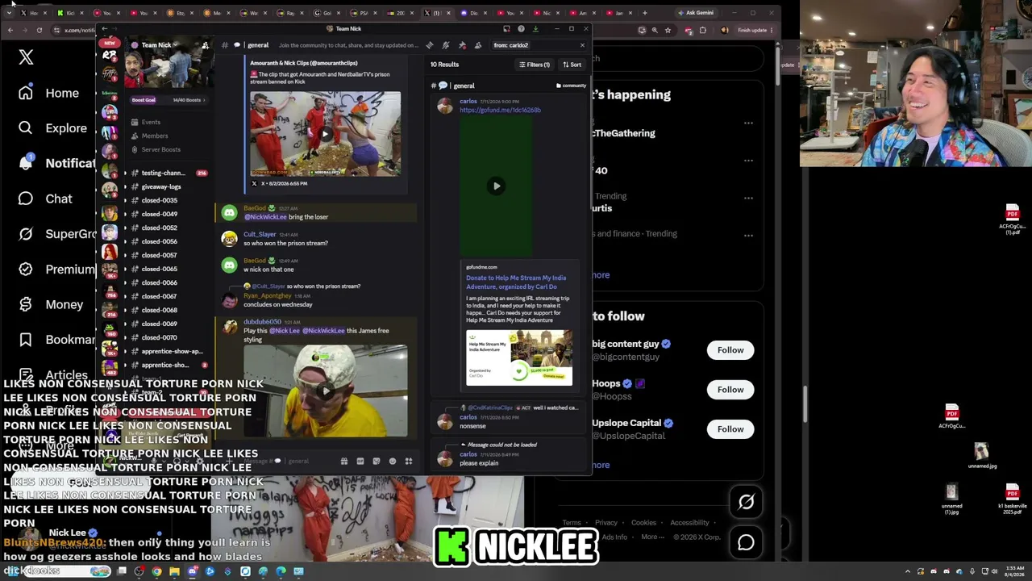Open Explore search icon in X sidebar
The image size is (1032, 581).
(26, 127)
